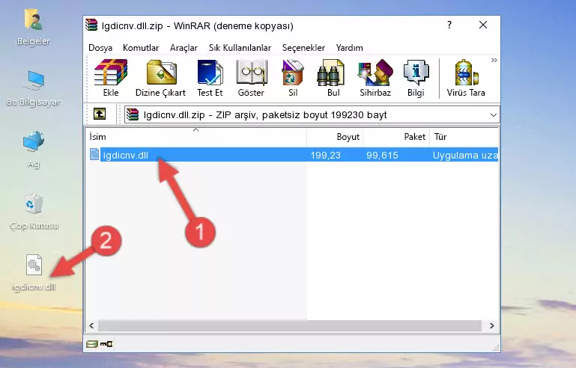Image resolution: width=576 pixels, height=368 pixels.
Task: Sort by Tür column header
Action: pos(464,137)
